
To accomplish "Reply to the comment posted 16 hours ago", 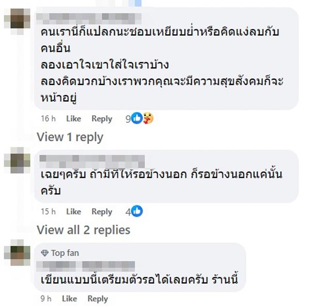I will (x=102, y=119).
